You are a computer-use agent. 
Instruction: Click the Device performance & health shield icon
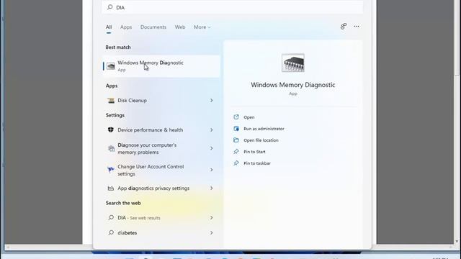click(111, 129)
